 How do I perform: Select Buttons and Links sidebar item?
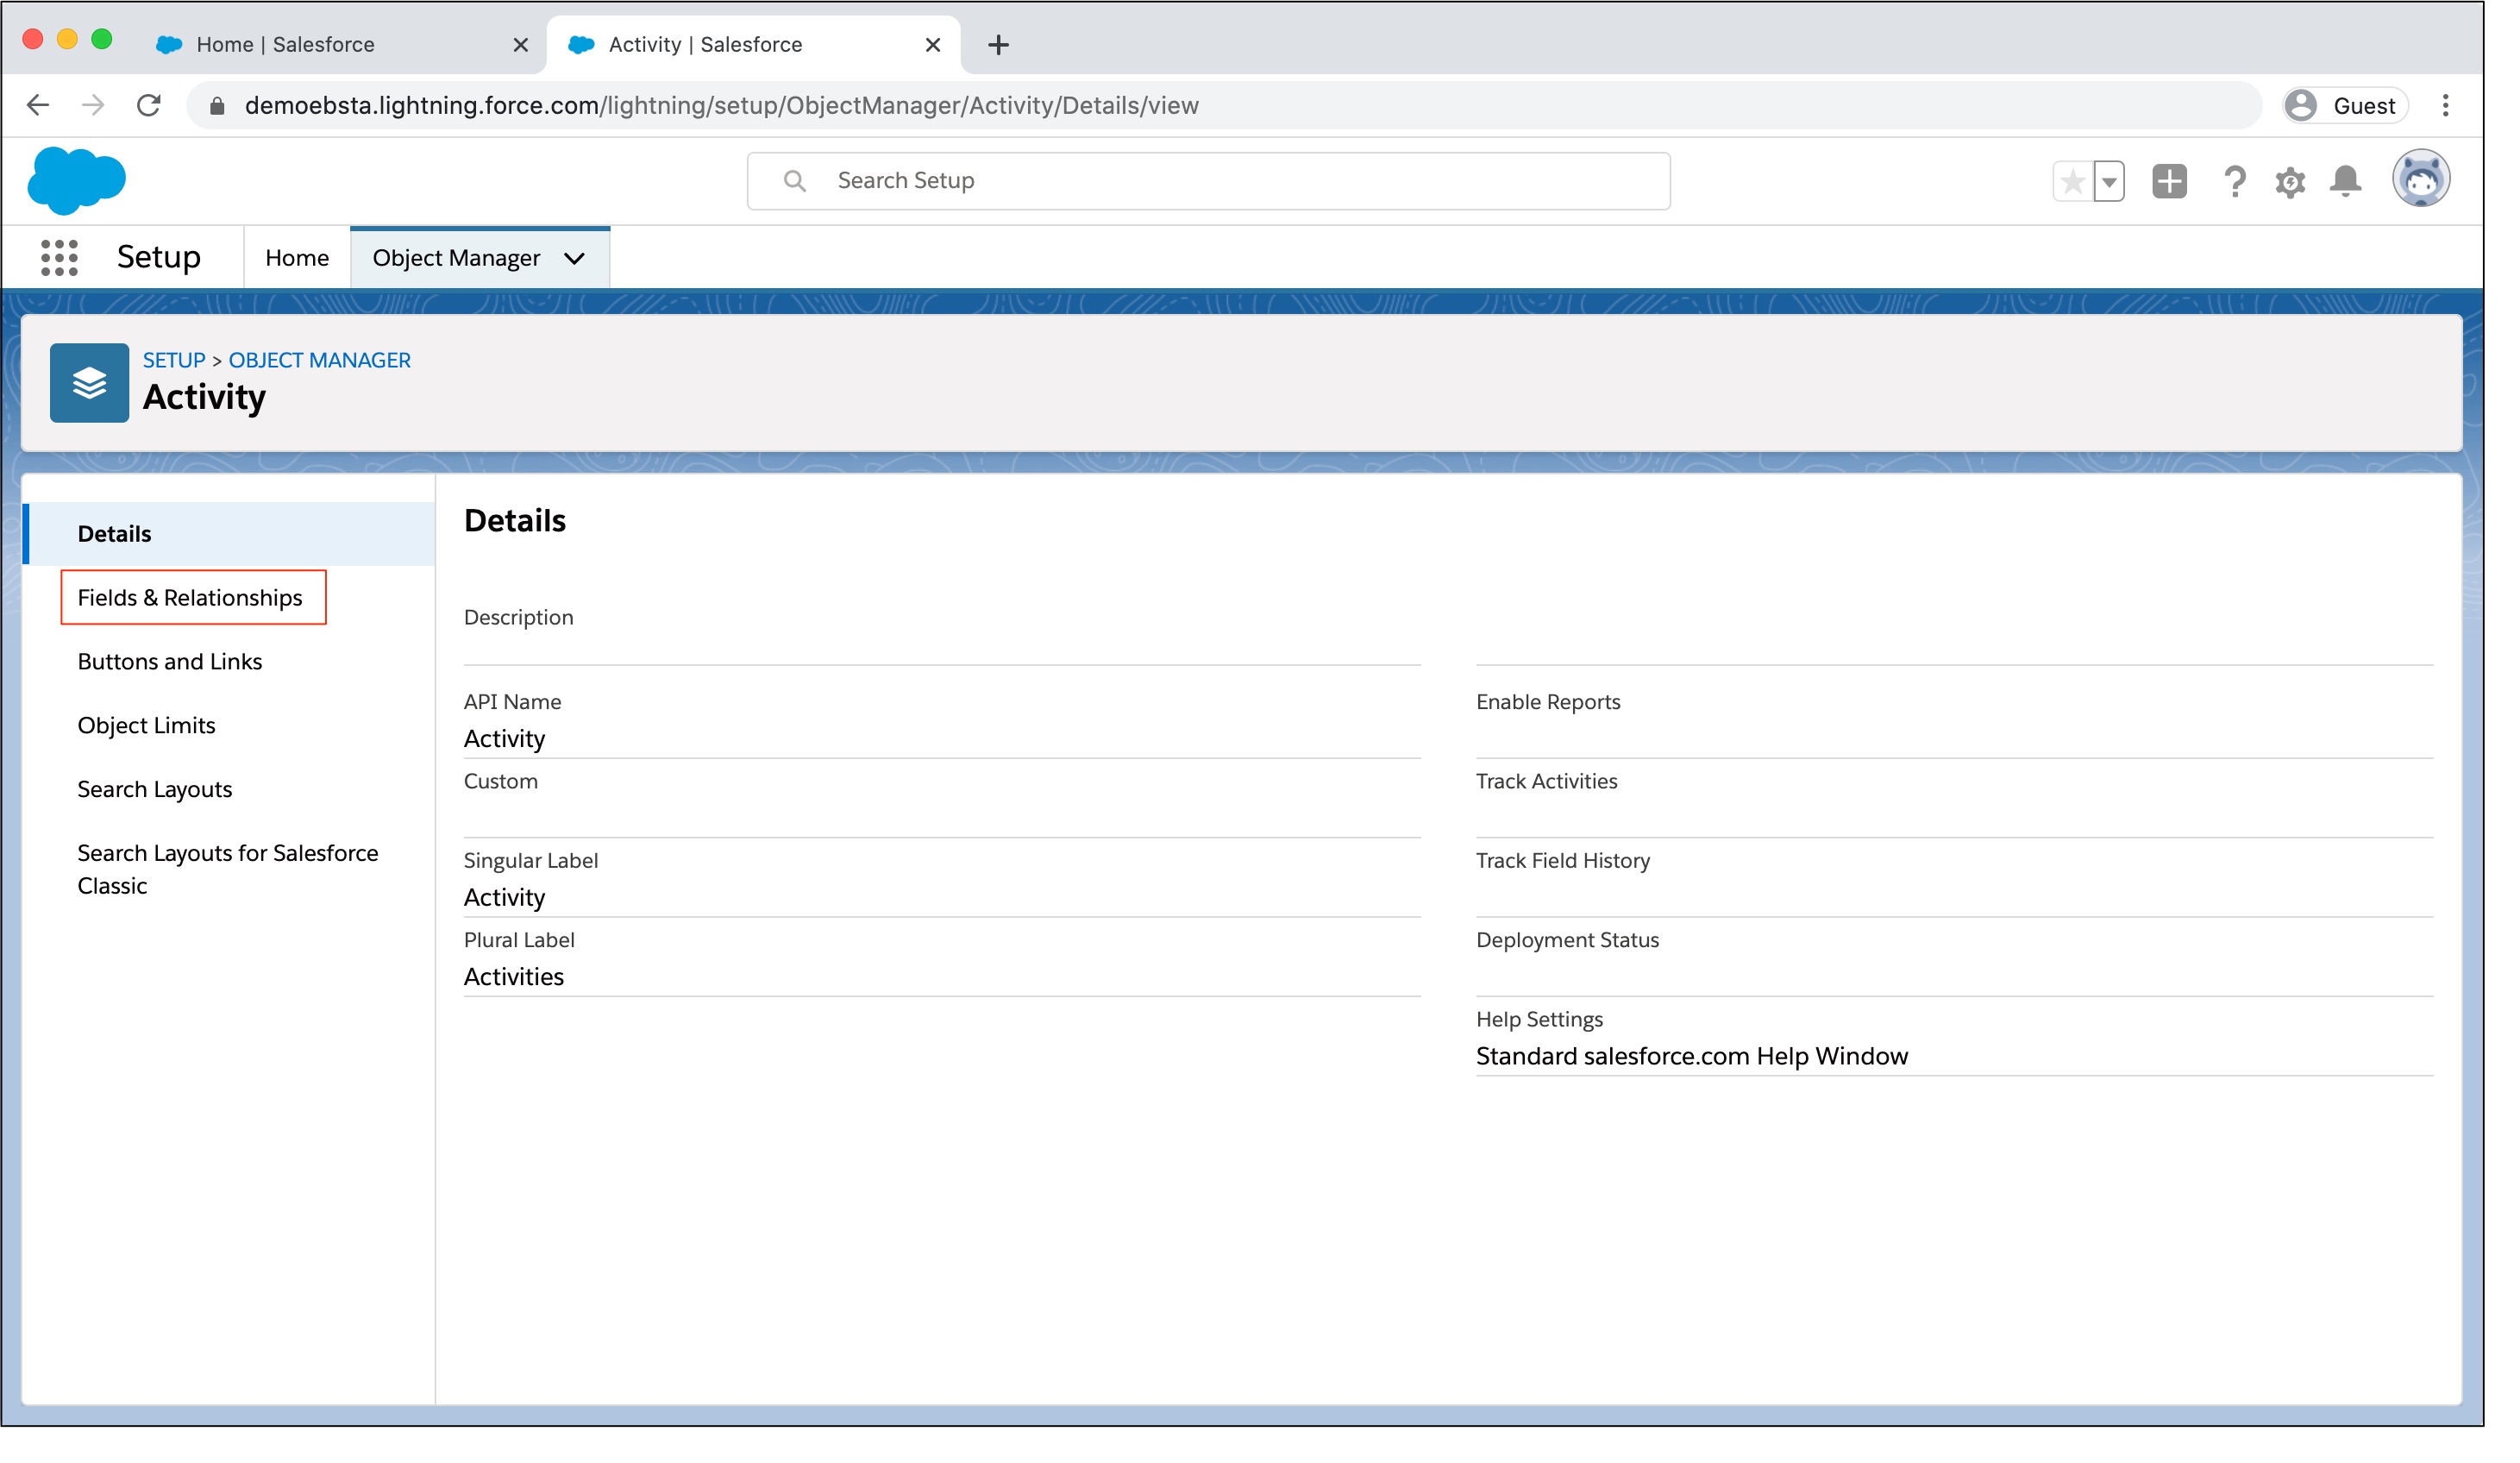point(170,662)
